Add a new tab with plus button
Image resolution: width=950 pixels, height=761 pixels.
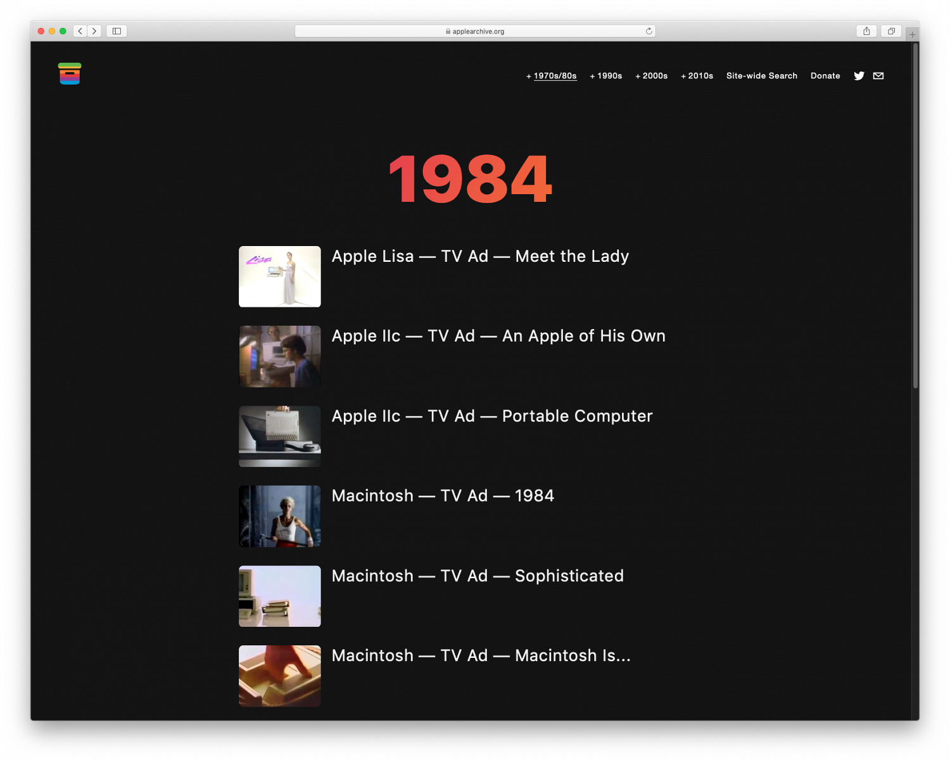(x=912, y=34)
